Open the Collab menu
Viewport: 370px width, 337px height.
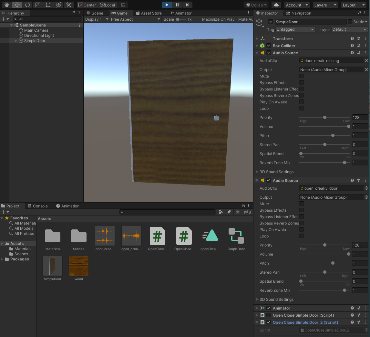[x=256, y=5]
